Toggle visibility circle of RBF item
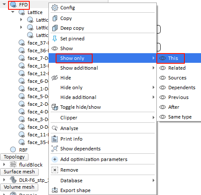The height and width of the screenshot is (195, 201). (x=13, y=150)
